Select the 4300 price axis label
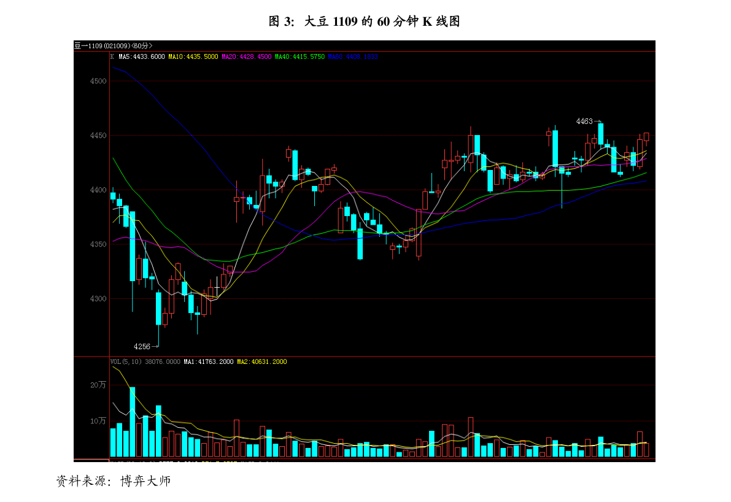This screenshot has width=731, height=502. (x=98, y=299)
